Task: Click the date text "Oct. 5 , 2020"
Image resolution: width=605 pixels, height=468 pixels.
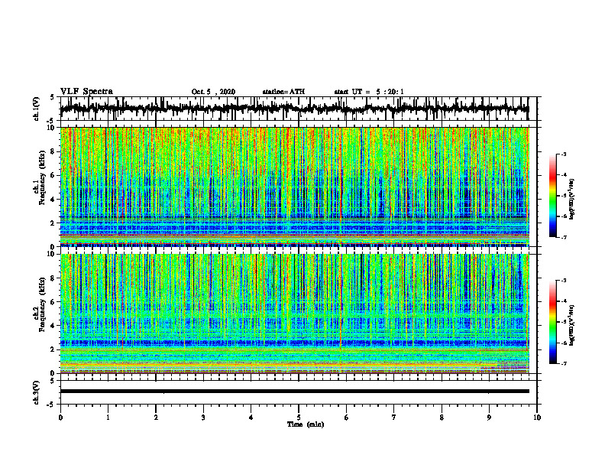Action: 213,92
